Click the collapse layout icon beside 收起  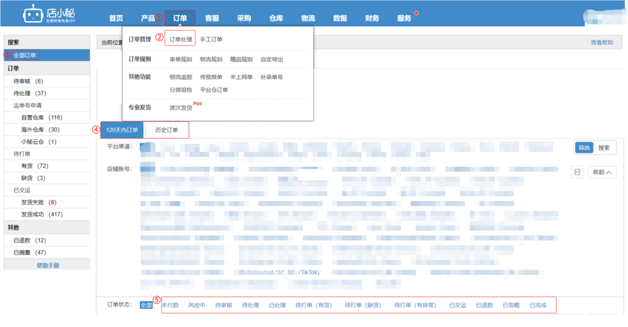click(x=577, y=172)
